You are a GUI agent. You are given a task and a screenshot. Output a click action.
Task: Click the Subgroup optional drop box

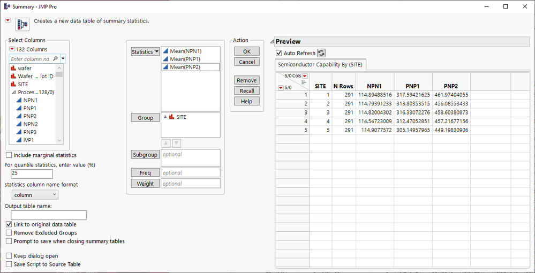pos(191,158)
